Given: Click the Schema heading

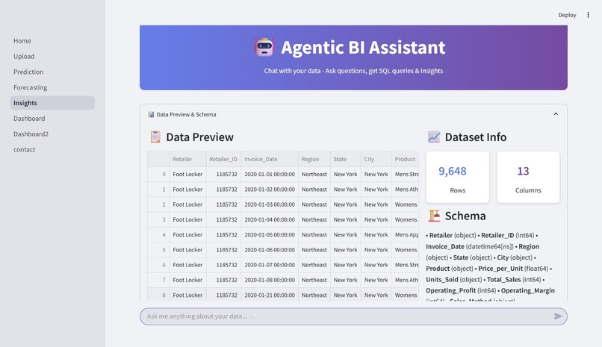Looking at the screenshot, I should (x=465, y=216).
